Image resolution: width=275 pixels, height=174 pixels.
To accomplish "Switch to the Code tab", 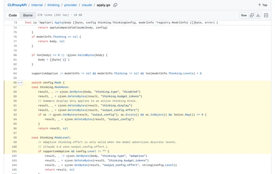I will [x=13, y=15].
